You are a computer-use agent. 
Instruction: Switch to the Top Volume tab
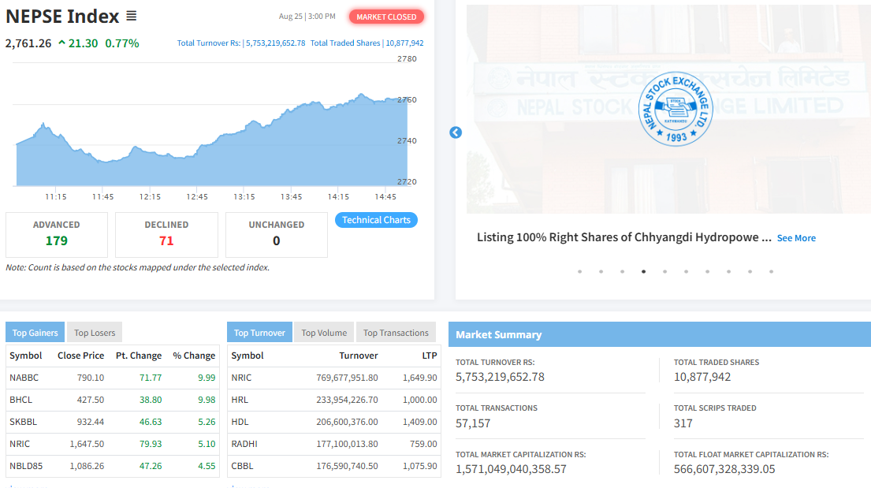(x=324, y=333)
